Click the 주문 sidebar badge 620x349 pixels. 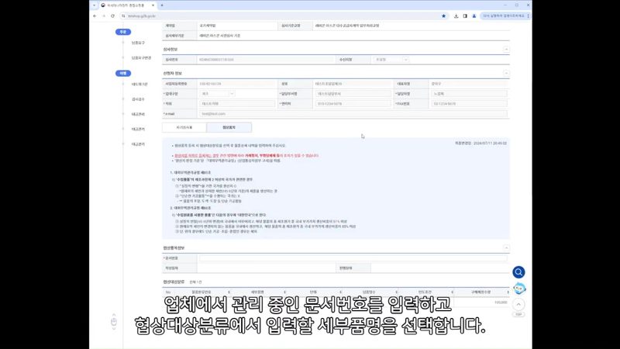[x=123, y=32]
